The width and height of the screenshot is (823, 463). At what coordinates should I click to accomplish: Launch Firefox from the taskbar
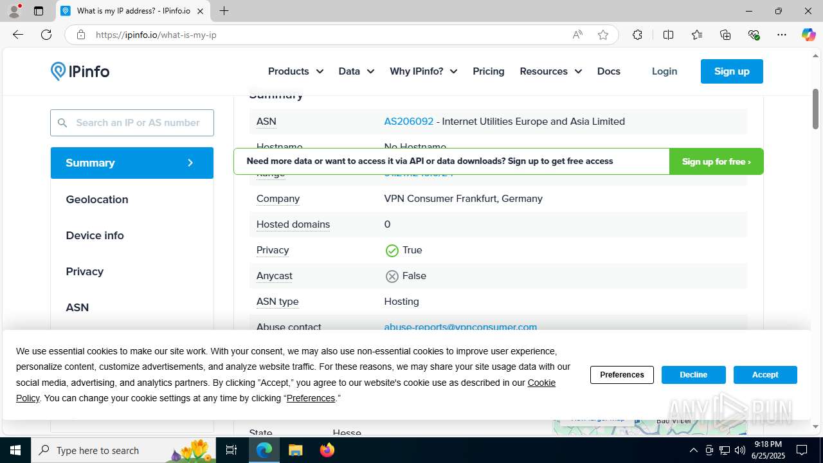[327, 450]
